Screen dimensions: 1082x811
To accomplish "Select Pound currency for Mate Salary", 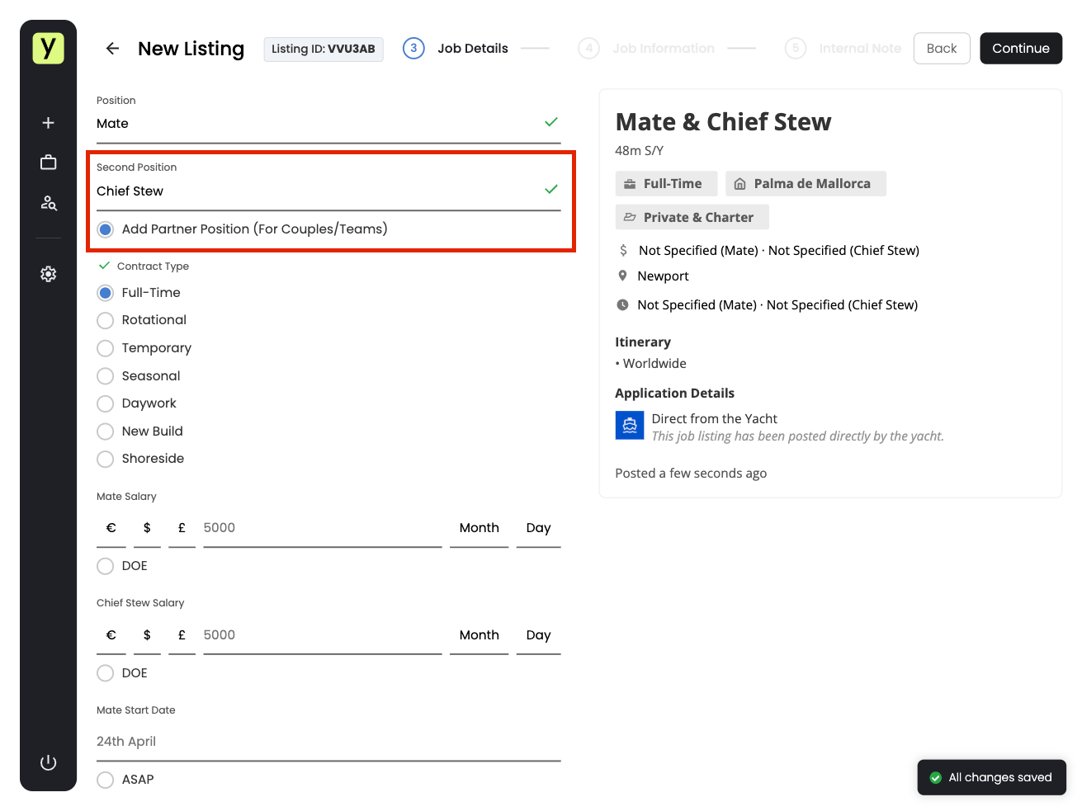I will [x=182, y=528].
